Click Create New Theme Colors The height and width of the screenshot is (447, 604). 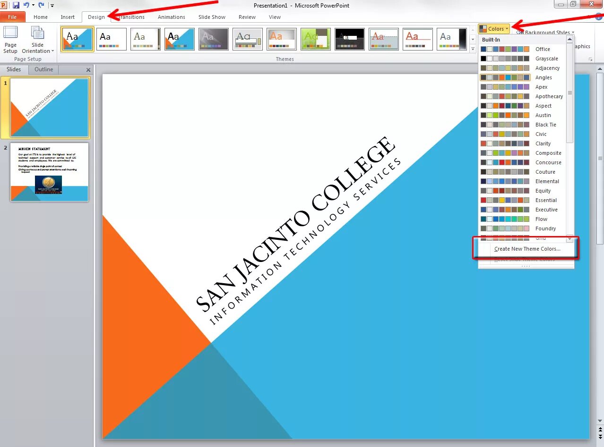pos(527,249)
